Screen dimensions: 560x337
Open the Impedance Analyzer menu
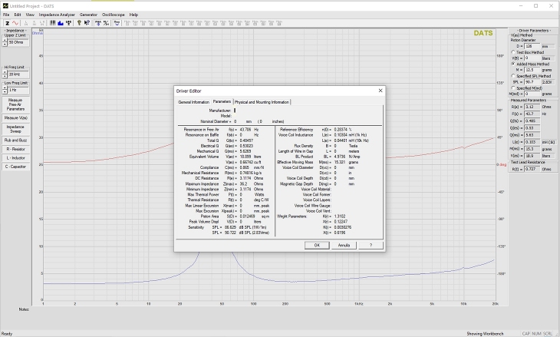click(57, 15)
